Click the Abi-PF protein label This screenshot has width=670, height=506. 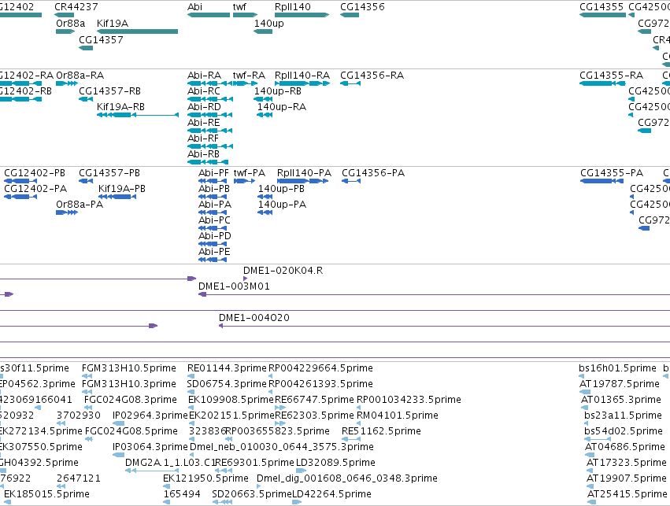213,173
